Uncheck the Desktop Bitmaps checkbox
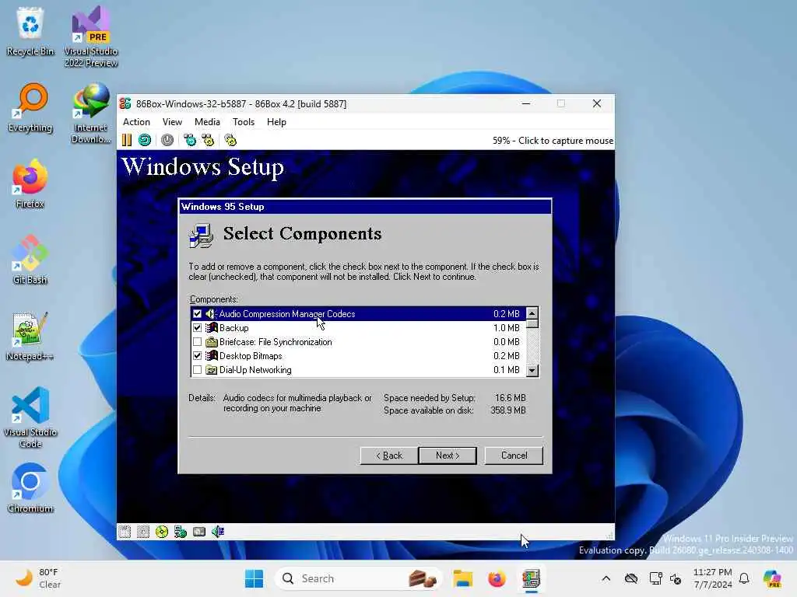Viewport: 797px width, 597px height. pos(197,356)
